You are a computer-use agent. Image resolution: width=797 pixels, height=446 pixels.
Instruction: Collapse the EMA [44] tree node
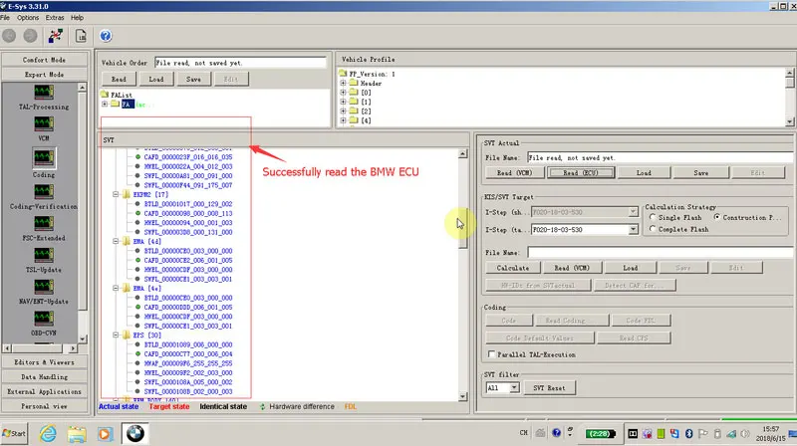[116, 241]
